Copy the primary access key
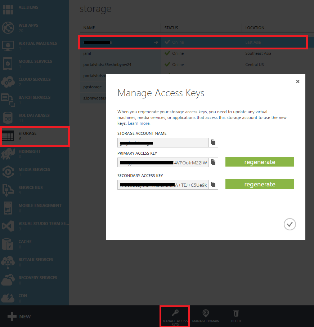 (213, 162)
